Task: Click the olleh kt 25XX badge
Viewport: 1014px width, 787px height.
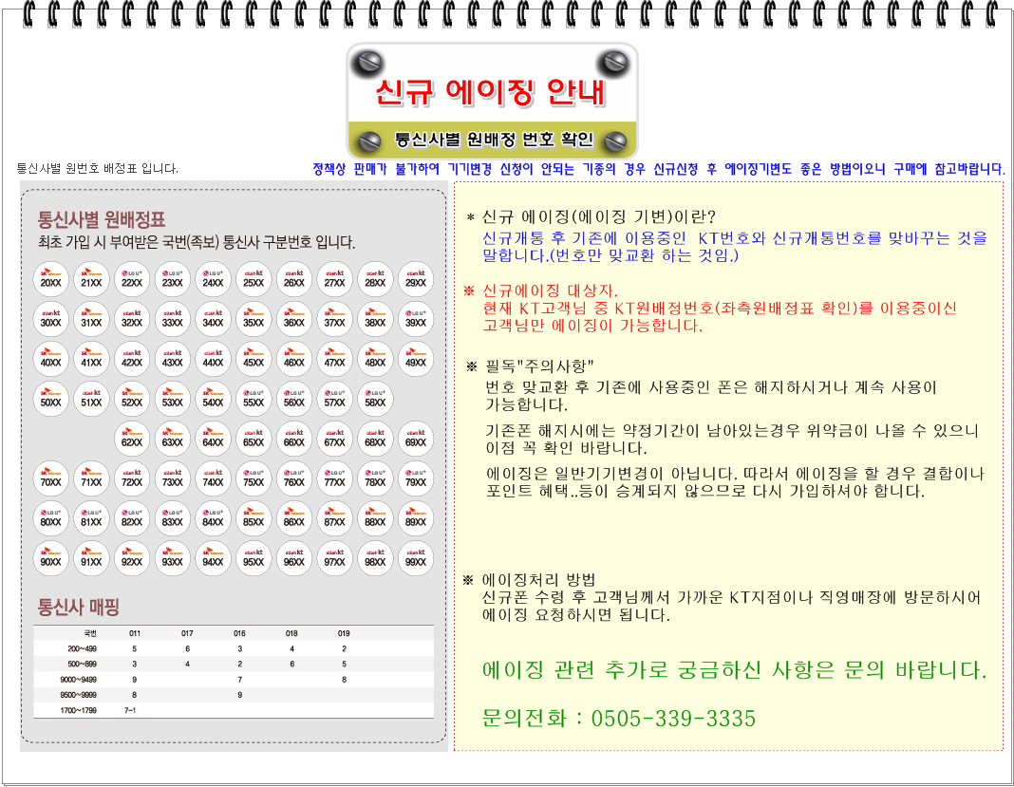Action: point(253,277)
